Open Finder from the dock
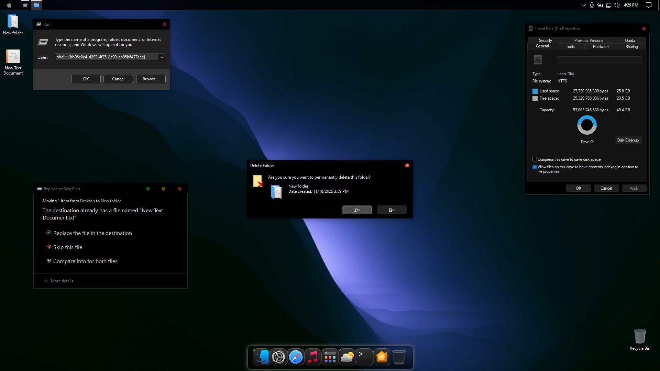The height and width of the screenshot is (371, 660). 261,357
